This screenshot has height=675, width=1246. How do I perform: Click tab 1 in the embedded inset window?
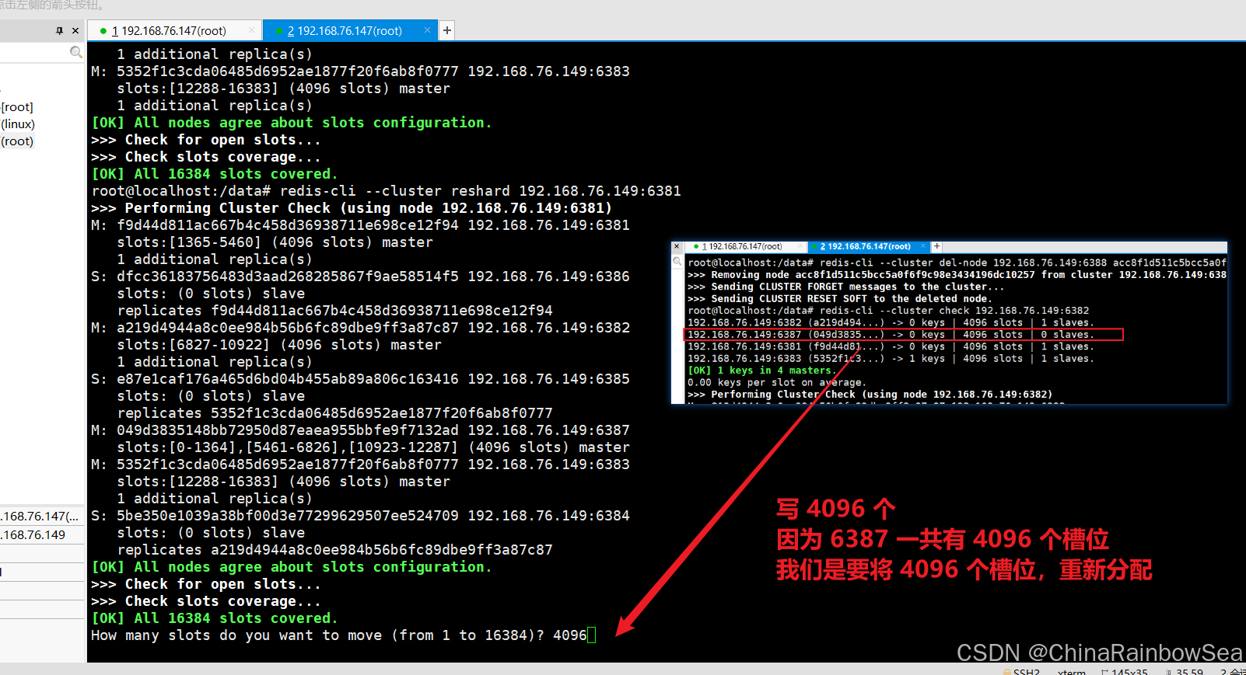(745, 246)
